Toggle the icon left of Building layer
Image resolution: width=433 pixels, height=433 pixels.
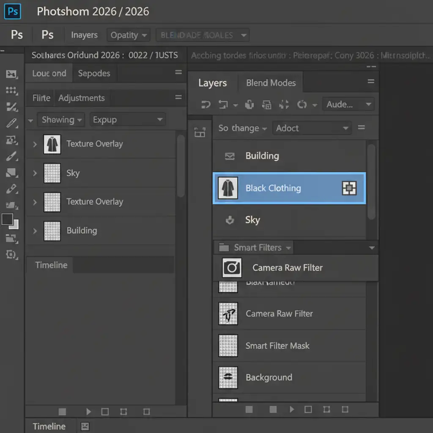[x=230, y=156]
